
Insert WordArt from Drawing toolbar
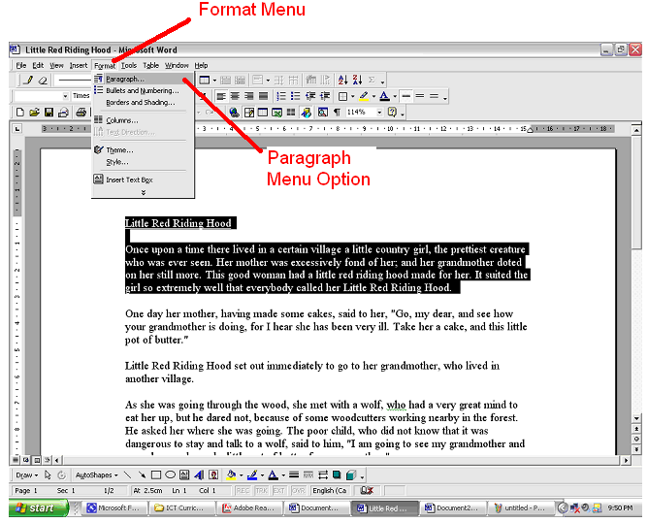(199, 475)
